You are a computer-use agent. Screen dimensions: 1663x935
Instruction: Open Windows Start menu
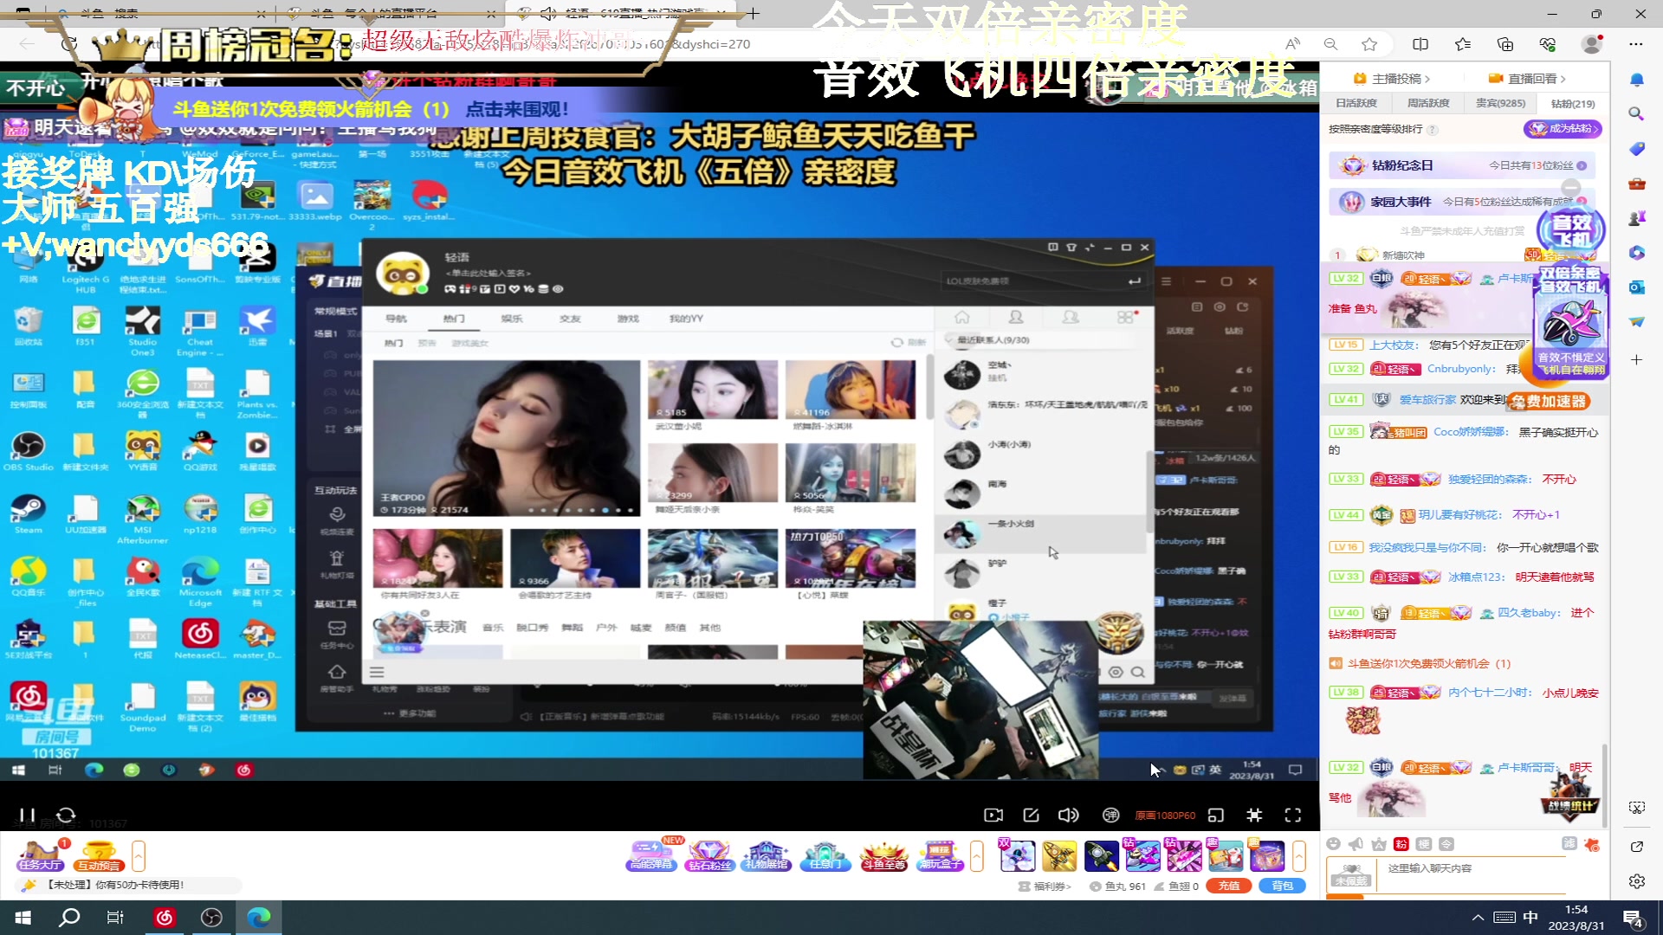pos(23,917)
